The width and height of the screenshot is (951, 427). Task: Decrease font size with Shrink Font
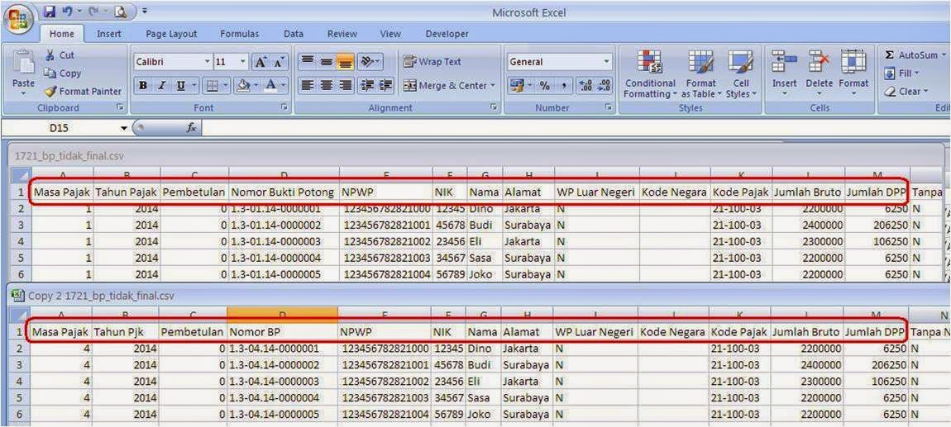point(279,62)
